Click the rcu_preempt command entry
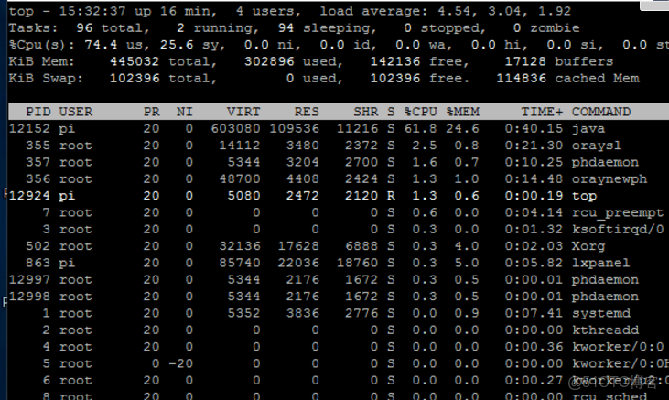The height and width of the screenshot is (400, 669). (618, 212)
